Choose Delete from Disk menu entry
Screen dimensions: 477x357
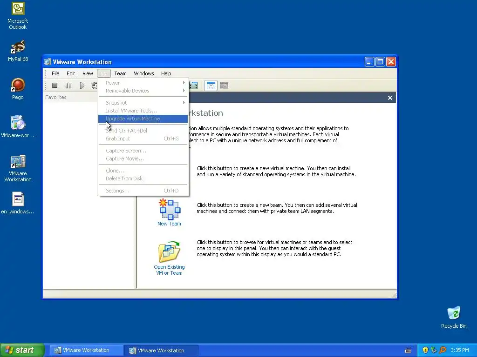[x=143, y=178]
